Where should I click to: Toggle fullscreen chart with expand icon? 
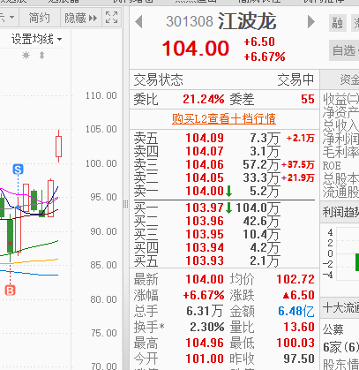(x=111, y=18)
